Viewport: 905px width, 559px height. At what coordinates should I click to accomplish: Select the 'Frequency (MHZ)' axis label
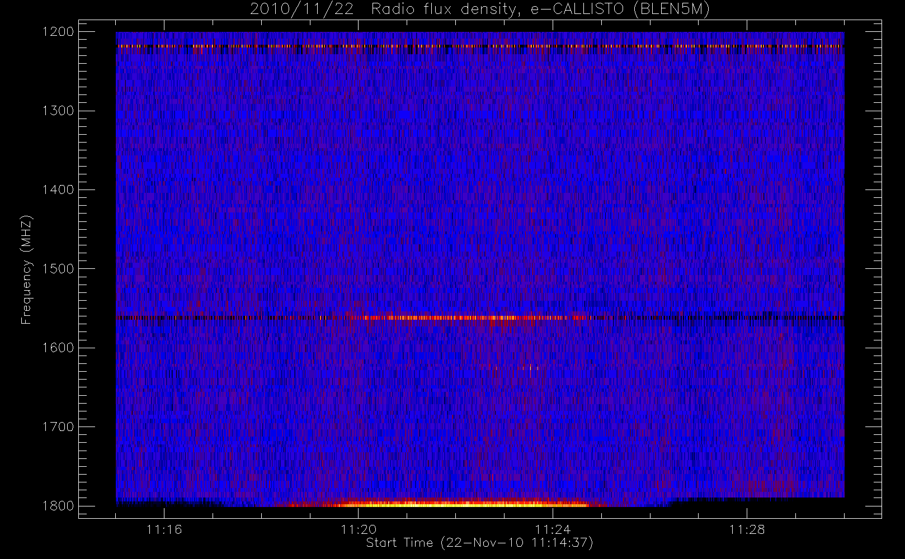[26, 269]
